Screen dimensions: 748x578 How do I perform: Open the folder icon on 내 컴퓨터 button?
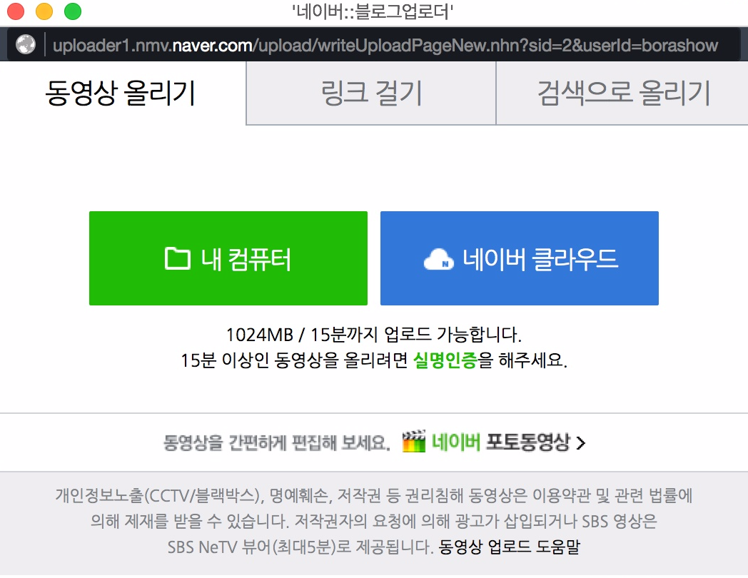(x=176, y=258)
